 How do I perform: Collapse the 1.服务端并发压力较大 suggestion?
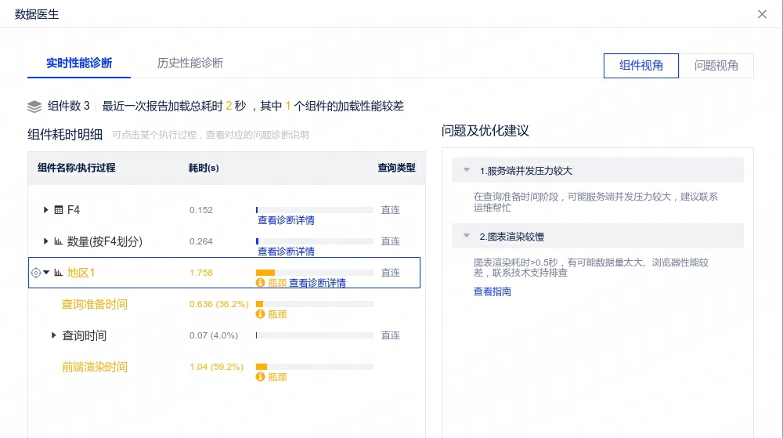[x=467, y=170]
